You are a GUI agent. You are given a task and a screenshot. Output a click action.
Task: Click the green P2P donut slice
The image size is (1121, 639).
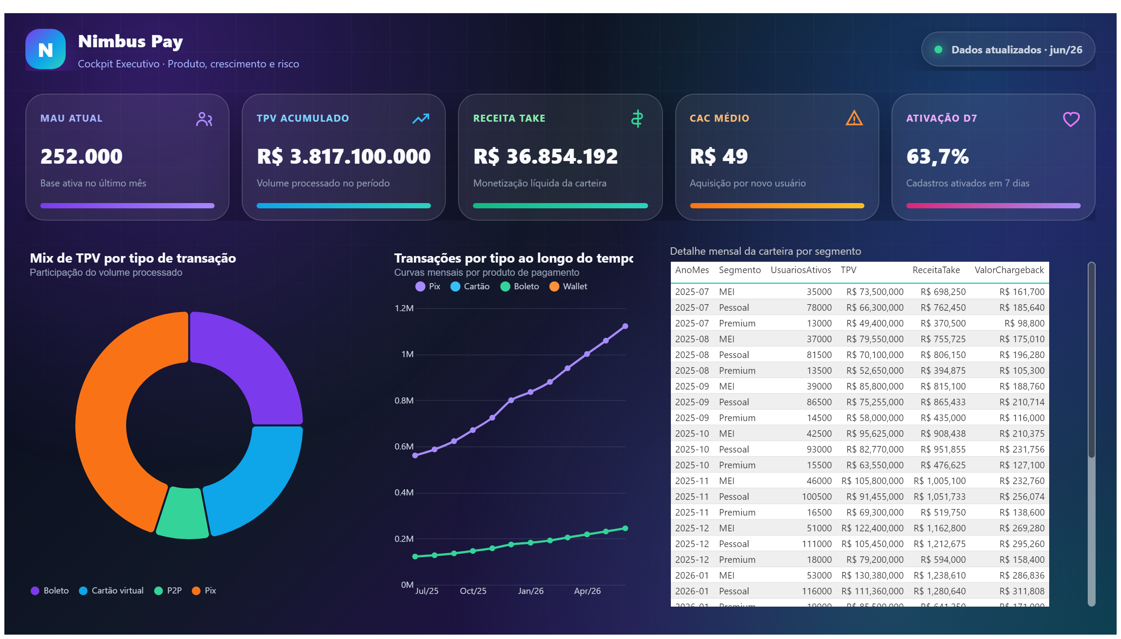(183, 513)
